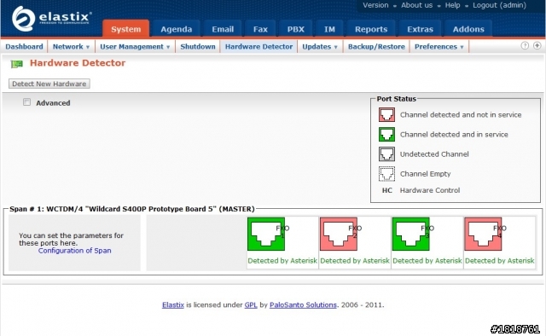This screenshot has width=546, height=336.
Task: Click the 'Undetected Channel' legend text
Action: click(434, 154)
